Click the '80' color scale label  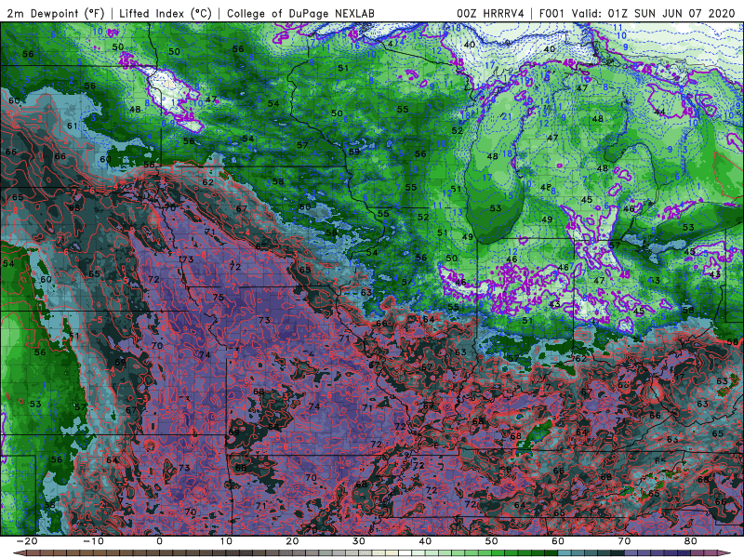click(x=691, y=541)
